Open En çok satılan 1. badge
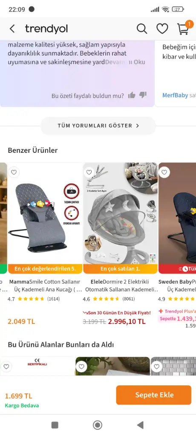The height and width of the screenshot is (437, 196). pos(120,269)
